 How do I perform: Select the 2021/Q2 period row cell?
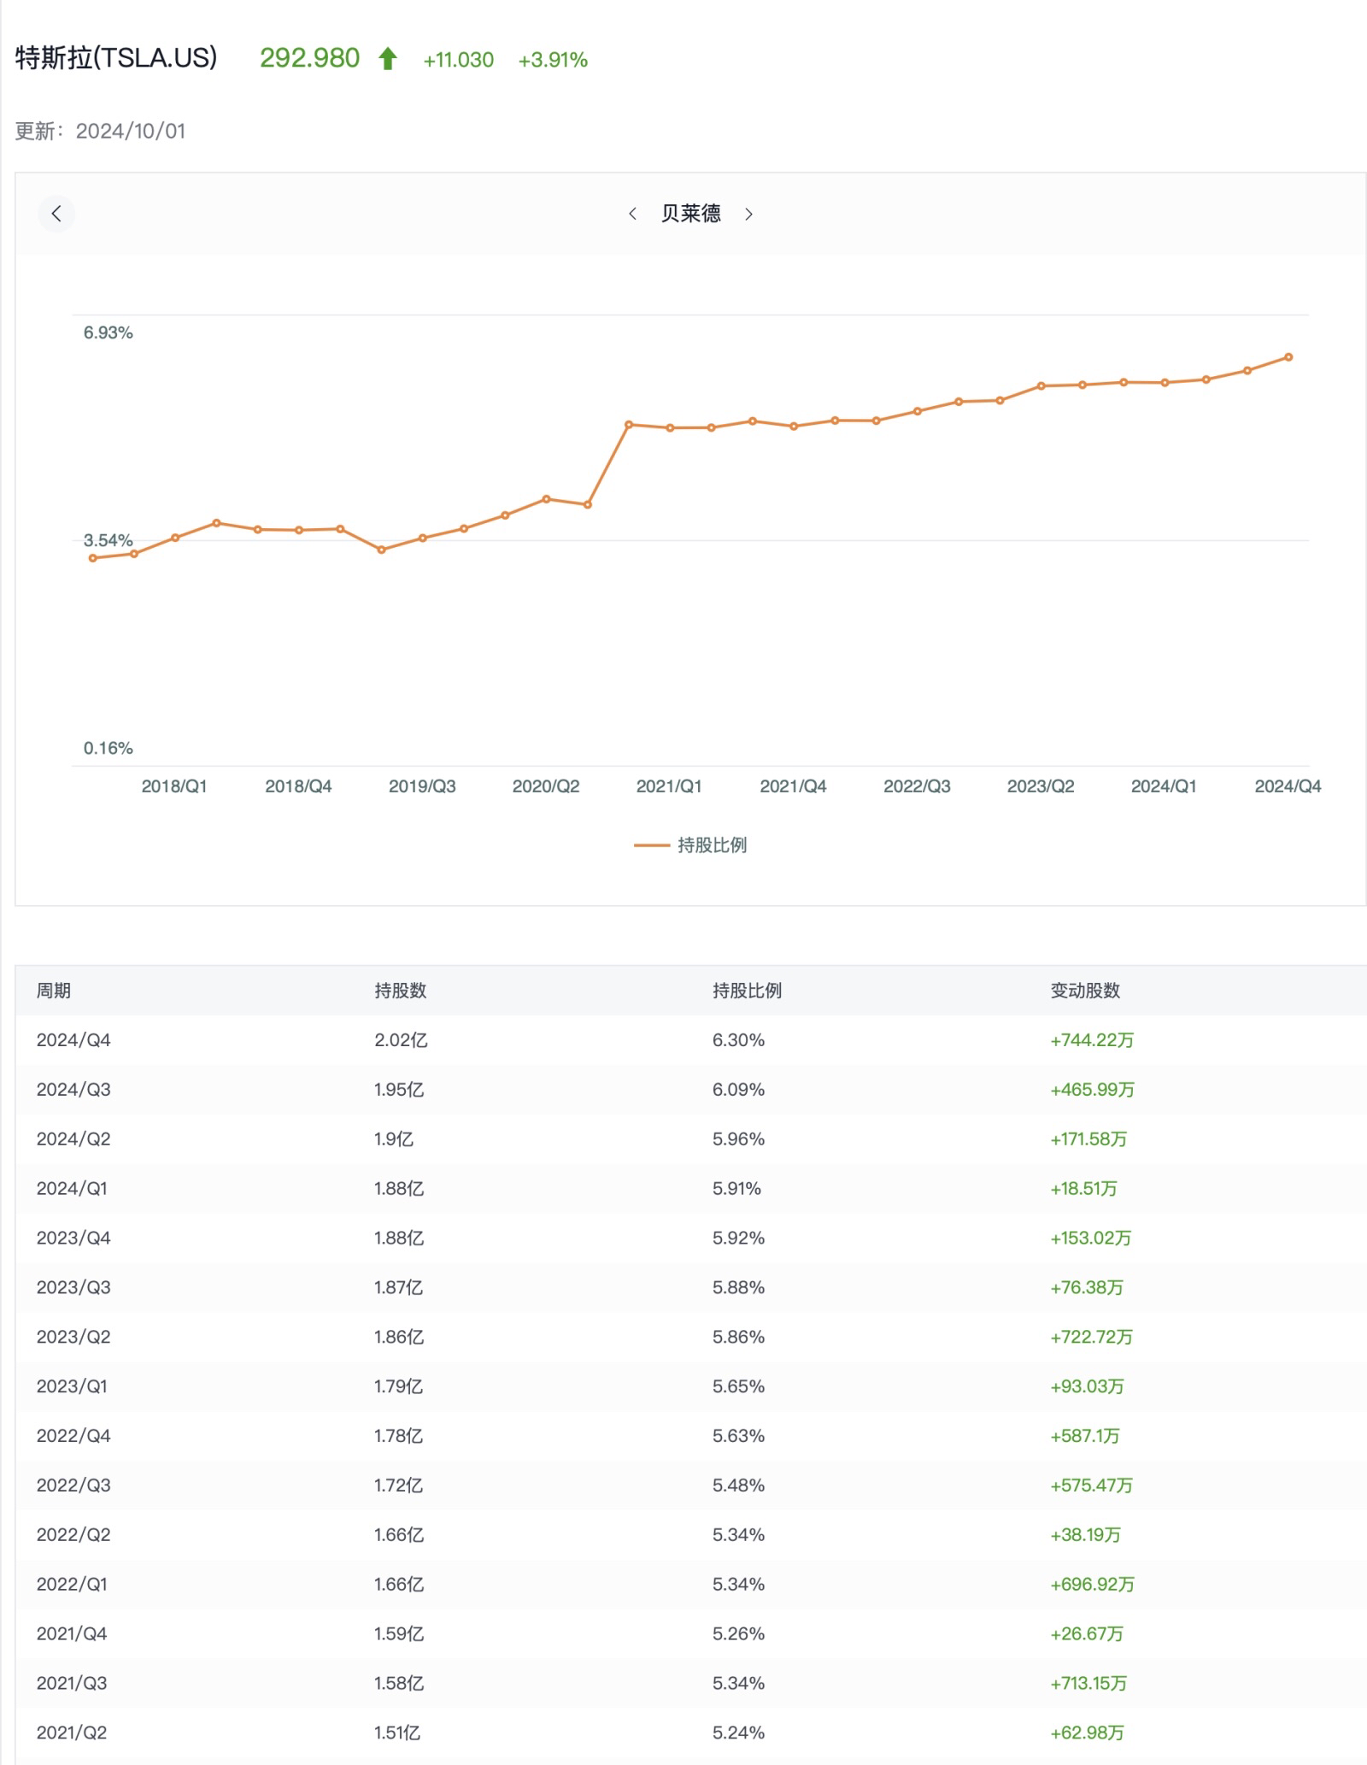(x=72, y=1733)
